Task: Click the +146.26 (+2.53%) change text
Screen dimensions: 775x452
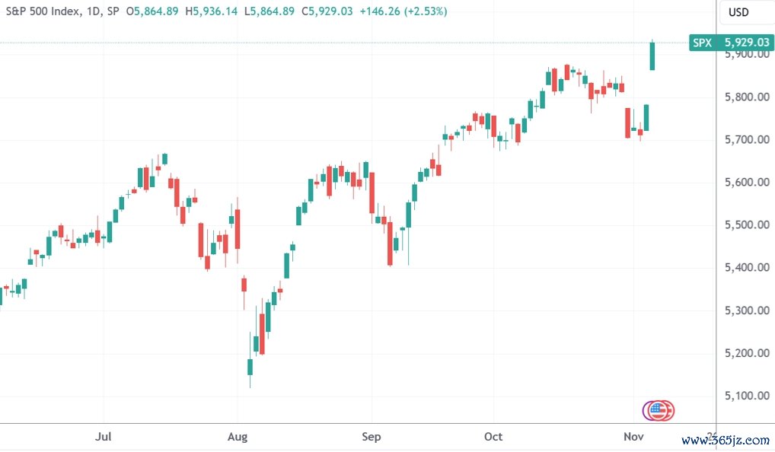Action: (x=403, y=11)
